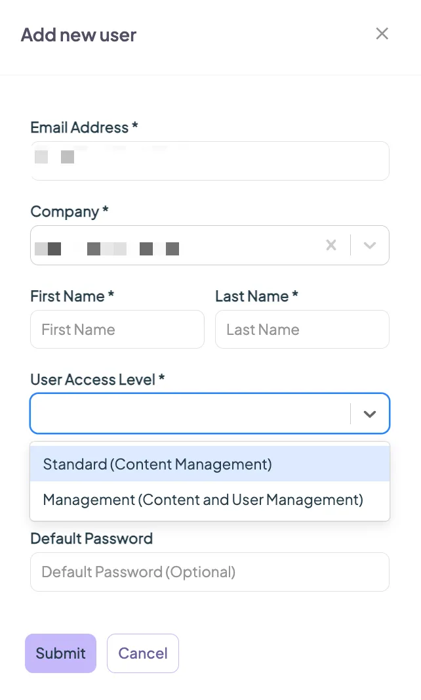The width and height of the screenshot is (421, 700).
Task: Close the Add new user dialog
Action: (382, 33)
